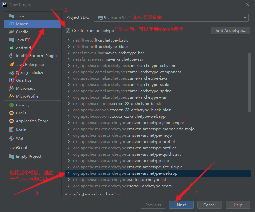Select maven-archetype-j2ee-simple row

pyautogui.click(x=158, y=123)
